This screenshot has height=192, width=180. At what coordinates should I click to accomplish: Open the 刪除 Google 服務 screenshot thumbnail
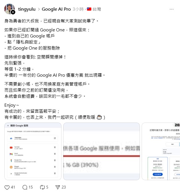[x=33, y=151]
